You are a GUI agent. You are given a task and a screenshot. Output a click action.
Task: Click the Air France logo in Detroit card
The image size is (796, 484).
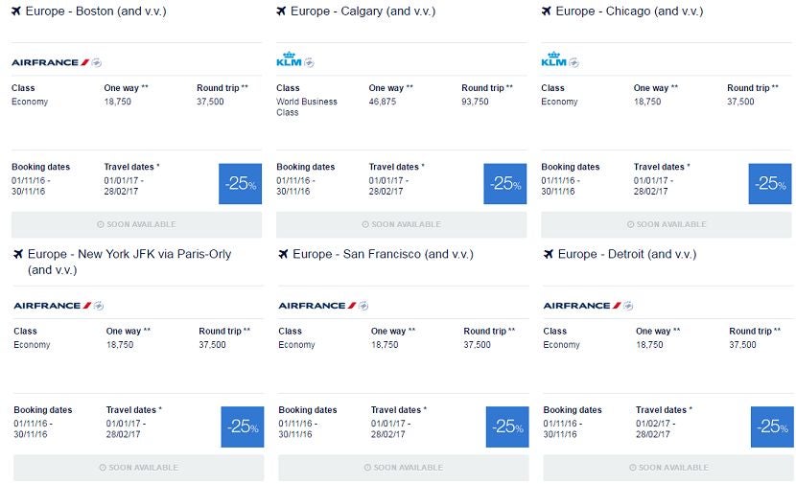coord(582,306)
